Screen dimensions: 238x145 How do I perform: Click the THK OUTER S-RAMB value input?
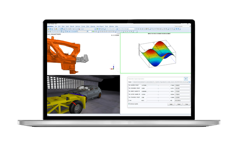pyautogui.click(x=182, y=95)
